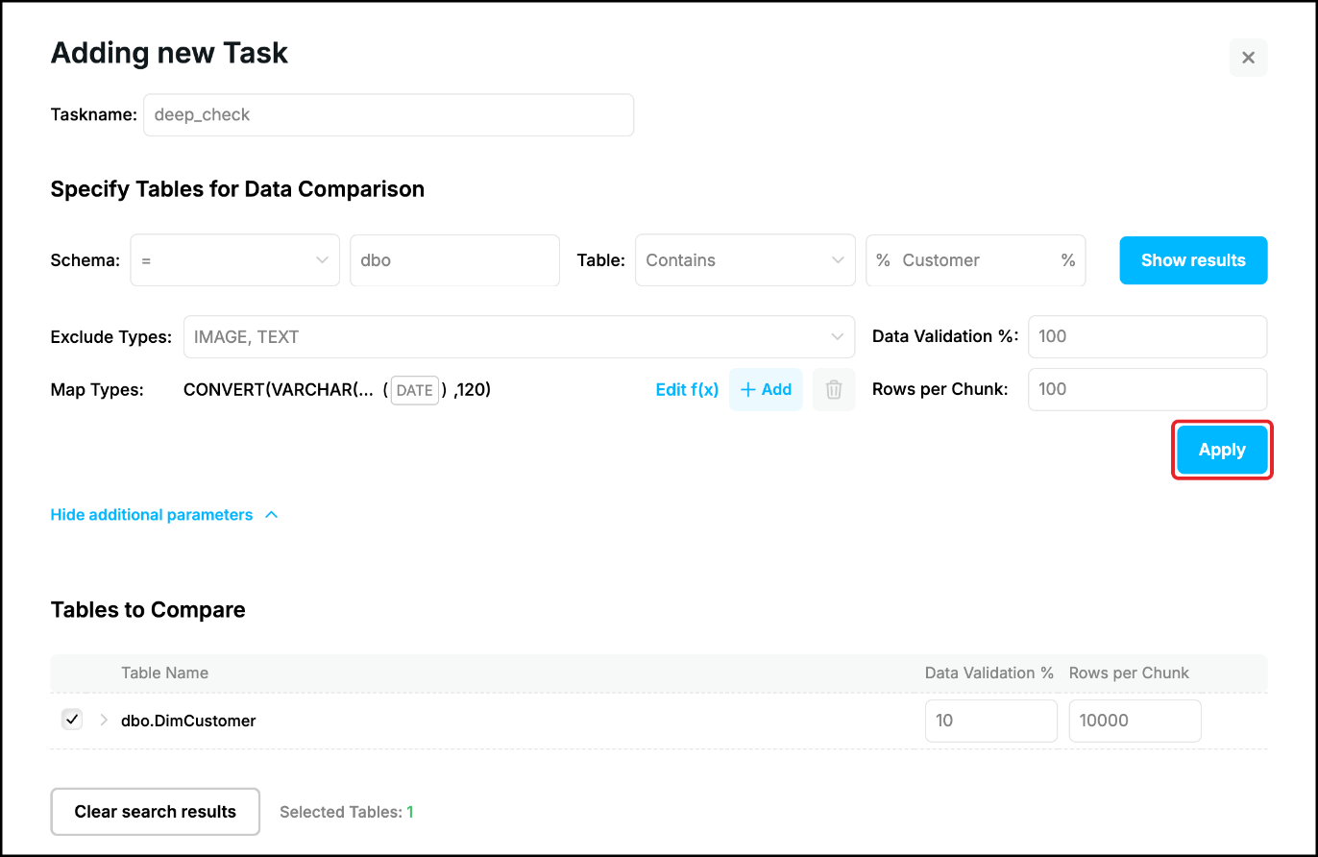The width and height of the screenshot is (1318, 857).
Task: Click the Schema value field containing dbo
Action: 454,260
